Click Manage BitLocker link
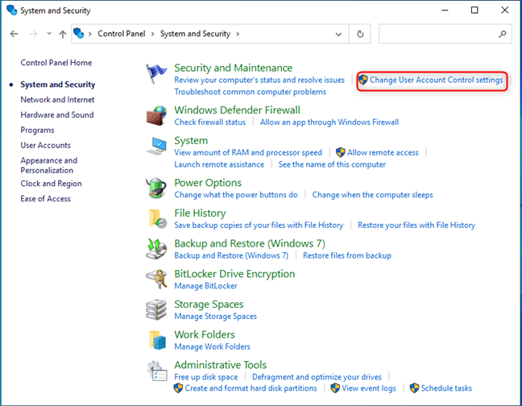 [x=205, y=286]
